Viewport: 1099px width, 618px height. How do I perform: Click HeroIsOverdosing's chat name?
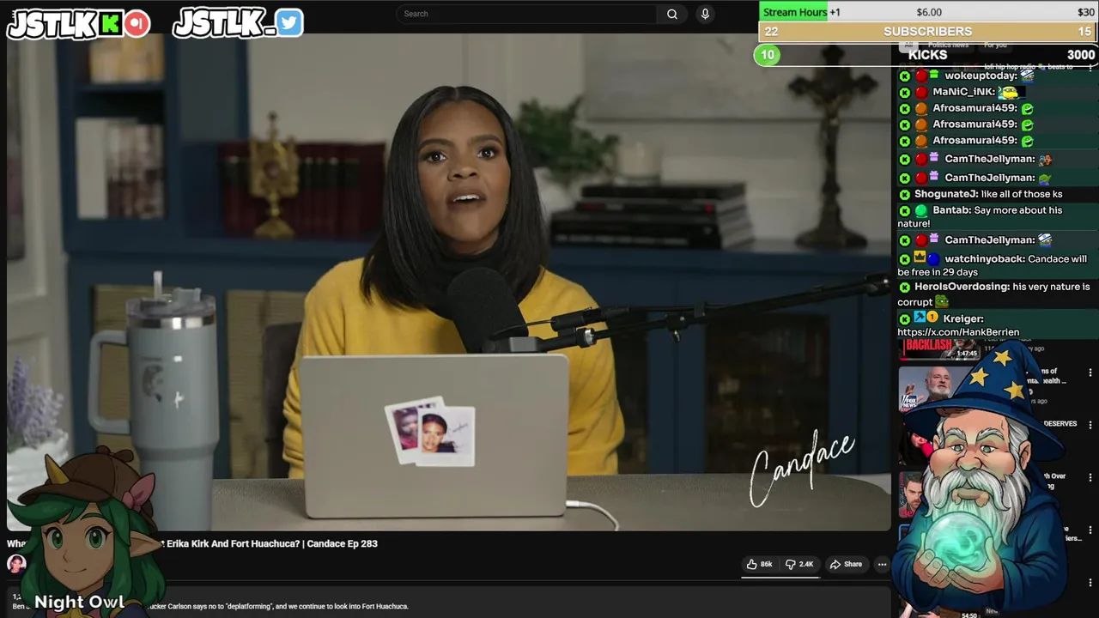click(962, 287)
